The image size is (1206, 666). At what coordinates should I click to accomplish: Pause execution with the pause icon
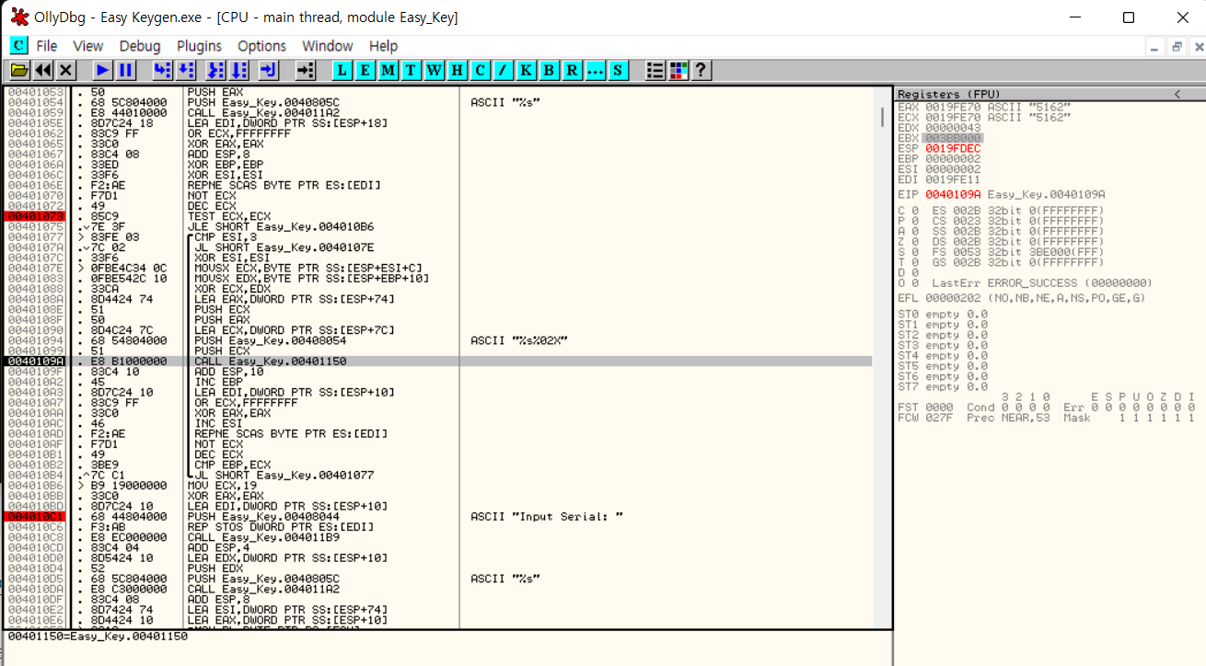pos(125,70)
